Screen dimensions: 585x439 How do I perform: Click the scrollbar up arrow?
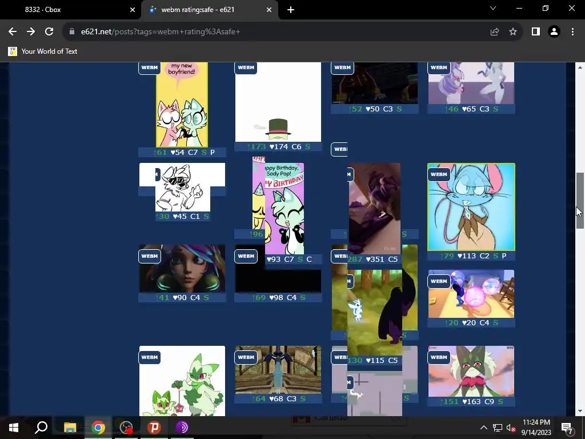click(x=580, y=67)
